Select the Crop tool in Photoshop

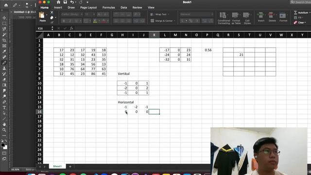4,40
